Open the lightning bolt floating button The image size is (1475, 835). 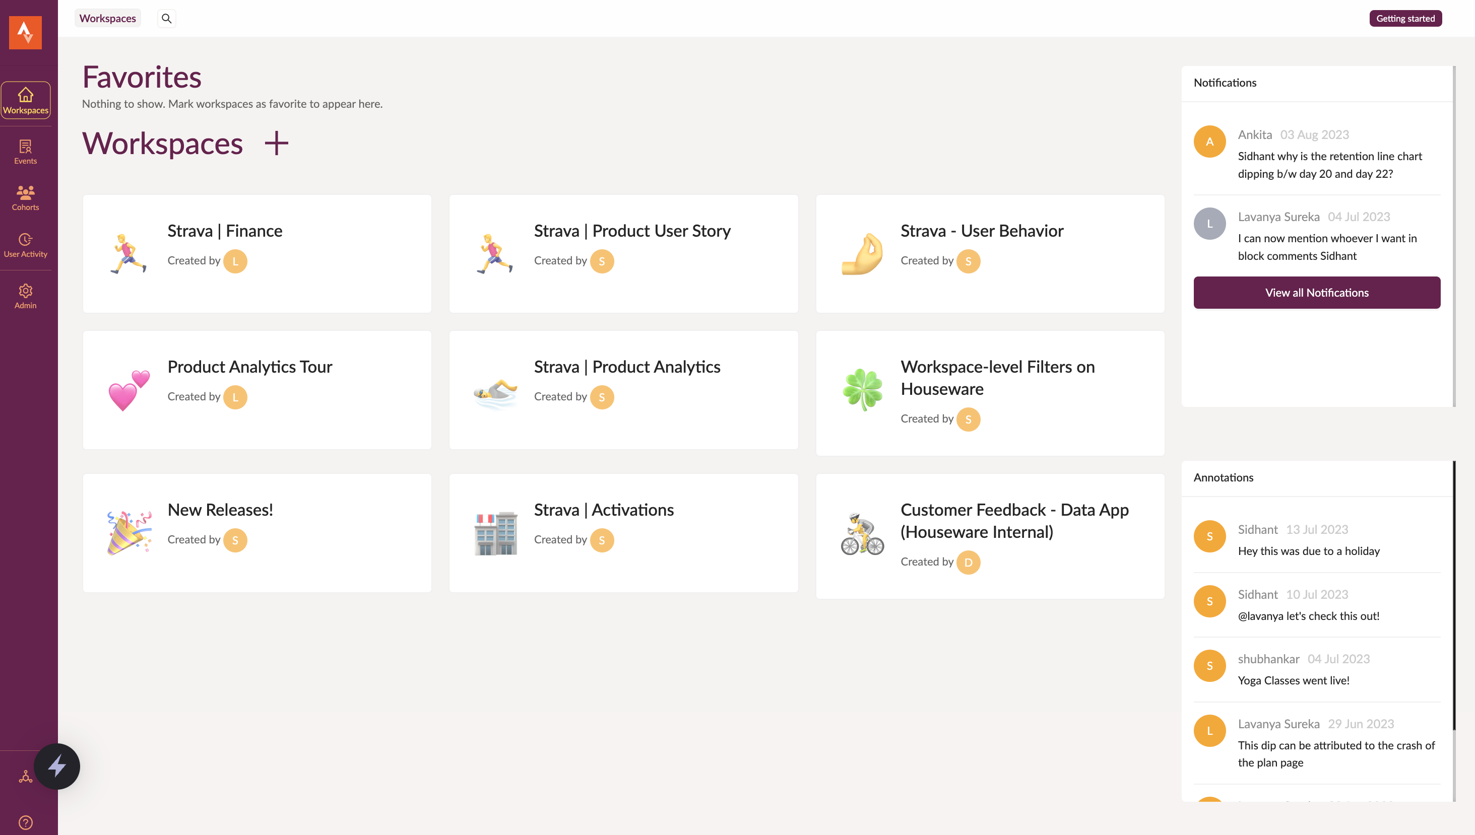(57, 766)
